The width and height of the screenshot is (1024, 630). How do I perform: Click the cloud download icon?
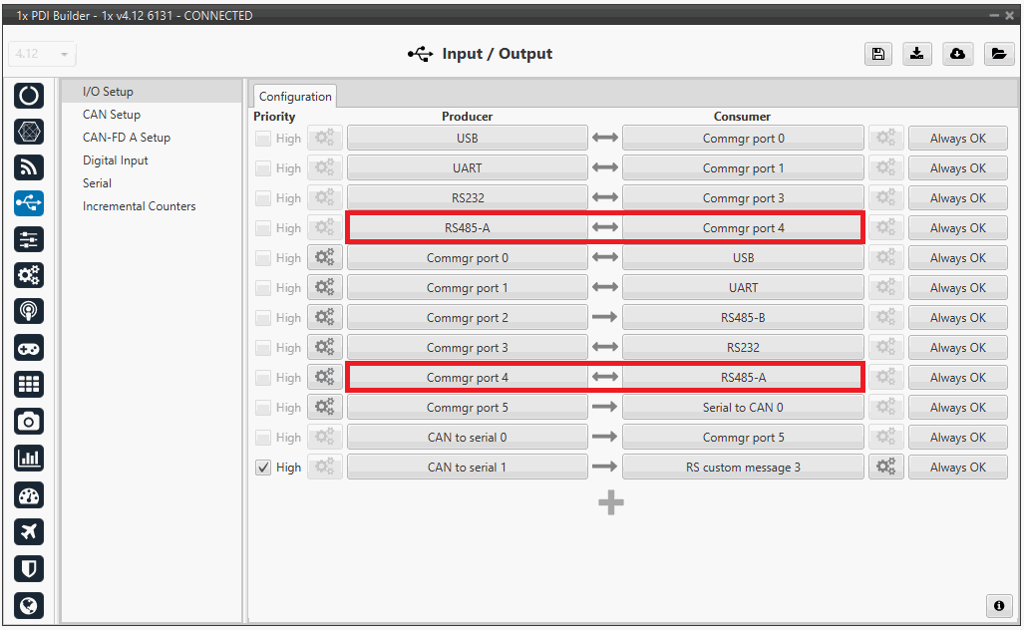(x=957, y=55)
